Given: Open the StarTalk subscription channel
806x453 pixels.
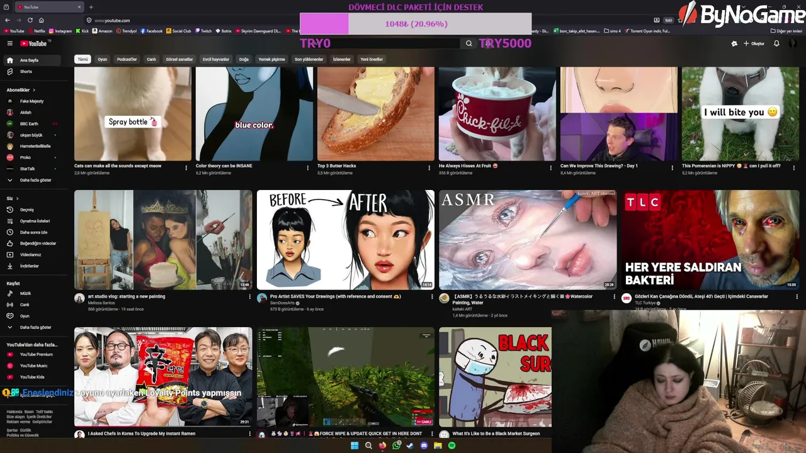Looking at the screenshot, I should 27,169.
